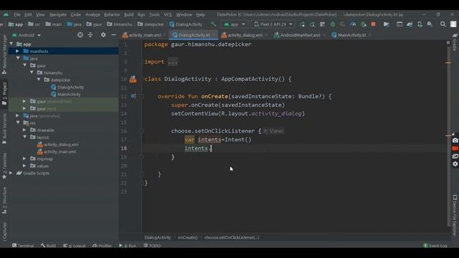The image size is (459, 258).
Task: Open the Navigate menu
Action: click(x=58, y=14)
